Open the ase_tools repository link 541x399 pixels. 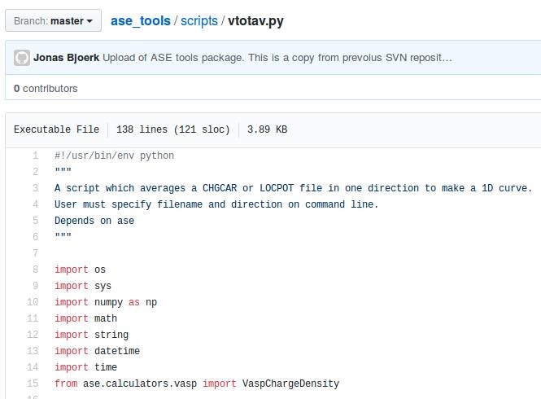click(x=141, y=20)
